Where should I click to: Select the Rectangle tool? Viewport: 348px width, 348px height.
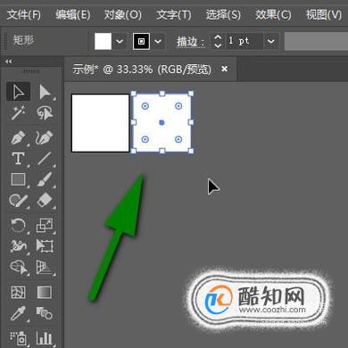point(18,179)
